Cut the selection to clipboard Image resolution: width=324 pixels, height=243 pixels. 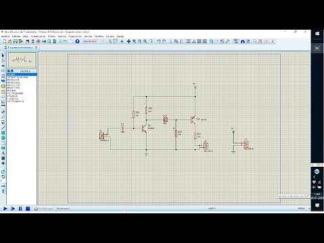171,41
